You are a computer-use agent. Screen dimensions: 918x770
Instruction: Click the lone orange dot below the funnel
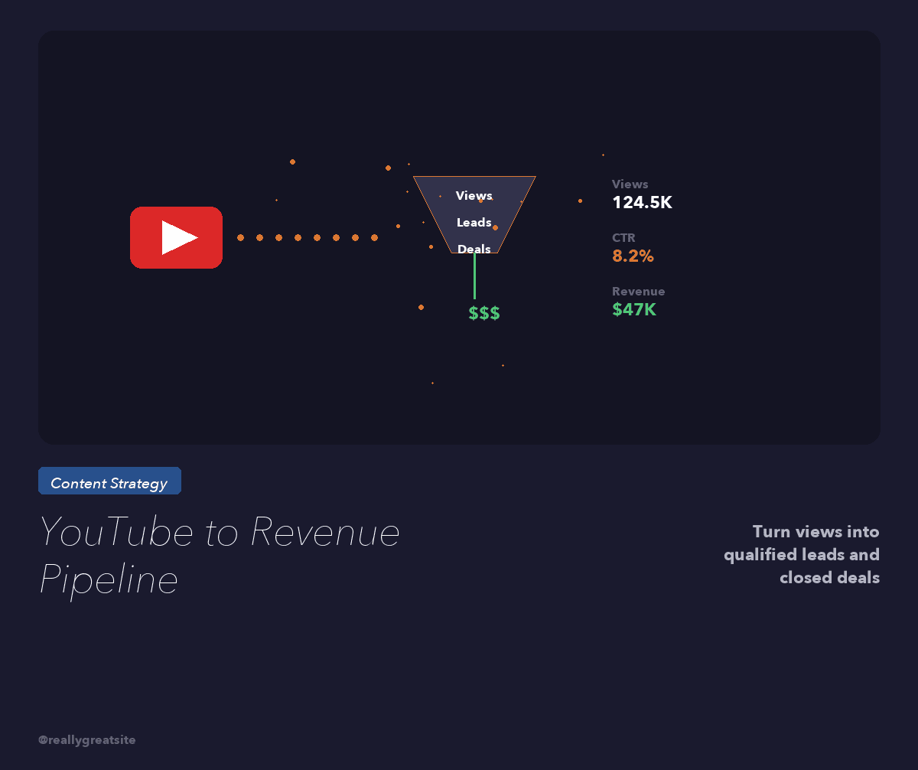[x=422, y=306]
